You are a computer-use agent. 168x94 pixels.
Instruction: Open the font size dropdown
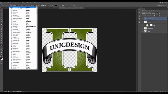[x=36, y=5]
